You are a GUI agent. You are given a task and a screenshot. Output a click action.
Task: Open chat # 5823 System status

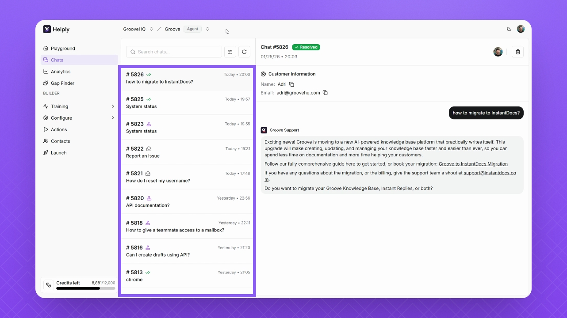(187, 128)
